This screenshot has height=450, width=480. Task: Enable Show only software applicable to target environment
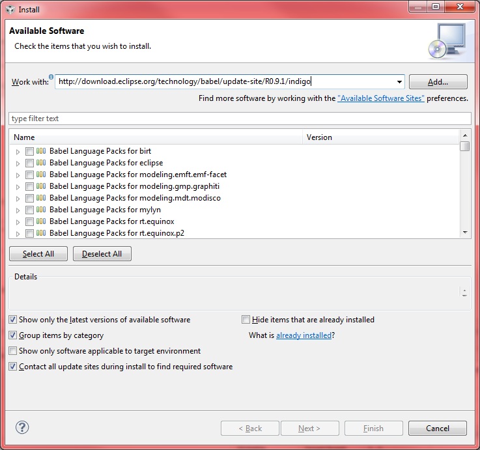coord(12,351)
